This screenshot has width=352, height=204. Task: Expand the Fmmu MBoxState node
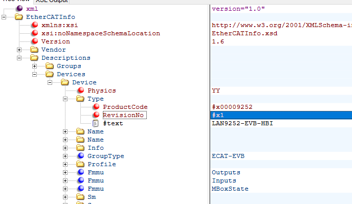click(x=65, y=189)
